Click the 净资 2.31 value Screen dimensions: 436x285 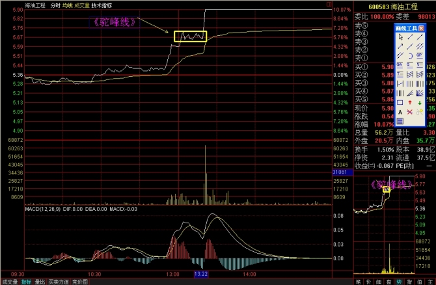[x=388, y=157]
